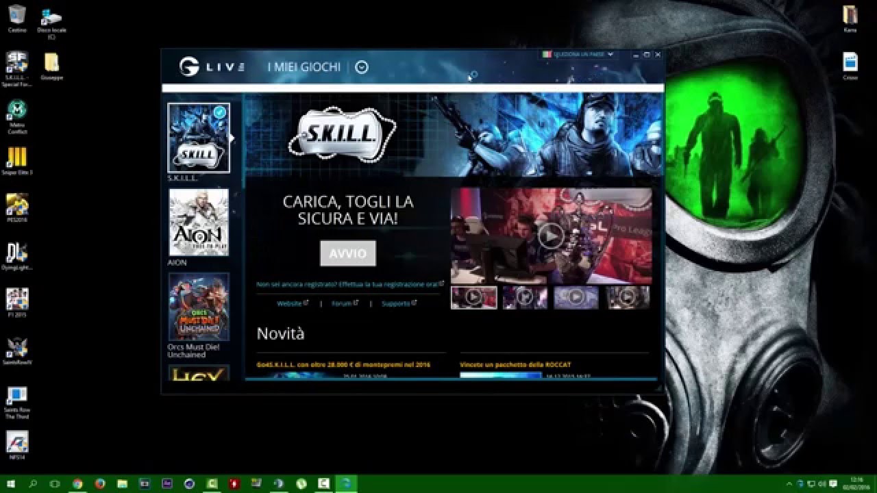Open Cestino recycle bin desktop icon
The width and height of the screenshot is (877, 493).
[17, 18]
